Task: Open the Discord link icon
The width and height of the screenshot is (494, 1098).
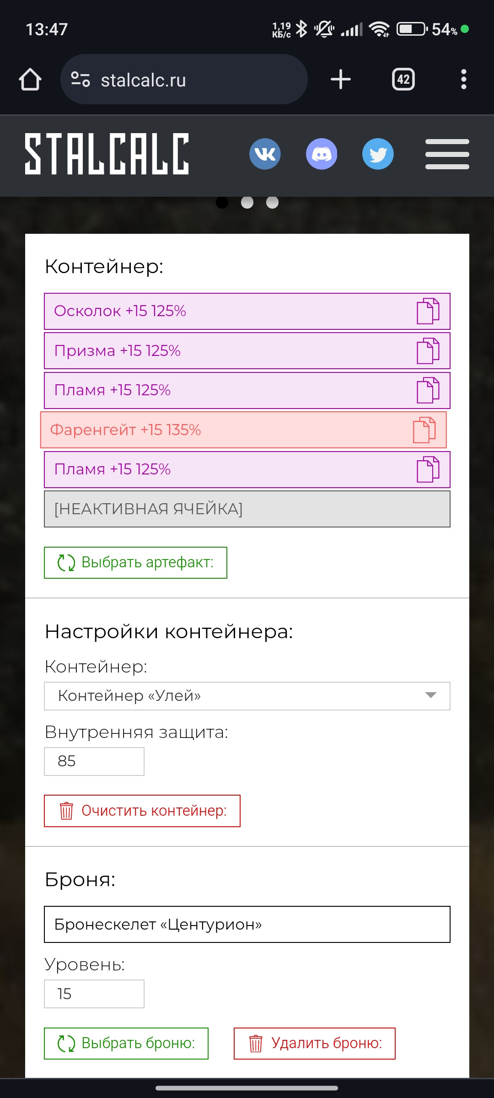Action: 322,154
